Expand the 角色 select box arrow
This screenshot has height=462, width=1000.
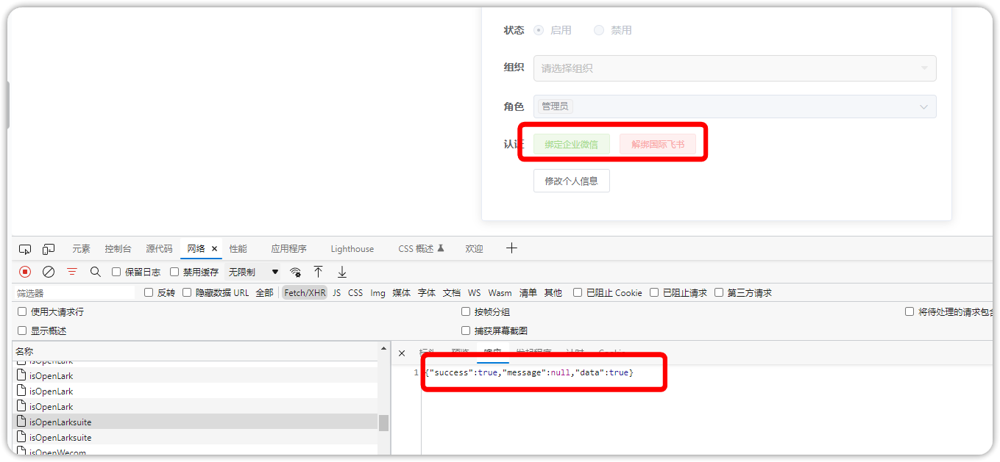pyautogui.click(x=924, y=107)
